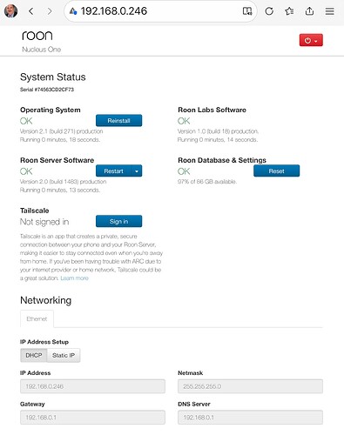Click 'Version 1.0 (build 18) production' text

[218, 131]
